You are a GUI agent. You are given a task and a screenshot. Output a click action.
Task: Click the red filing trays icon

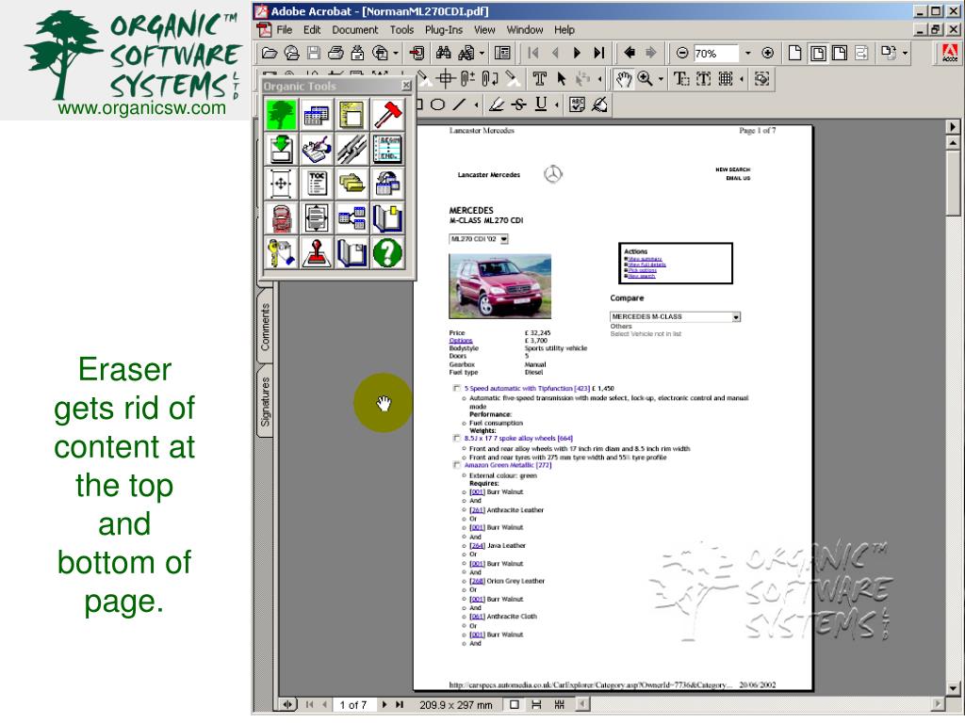pos(281,218)
